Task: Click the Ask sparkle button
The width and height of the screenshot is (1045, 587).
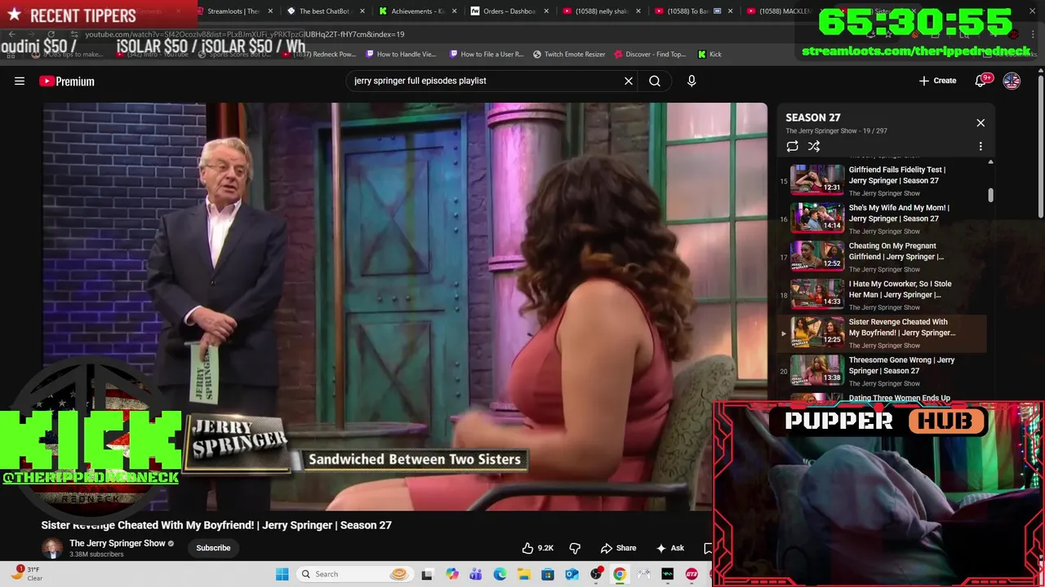Action: click(x=671, y=548)
